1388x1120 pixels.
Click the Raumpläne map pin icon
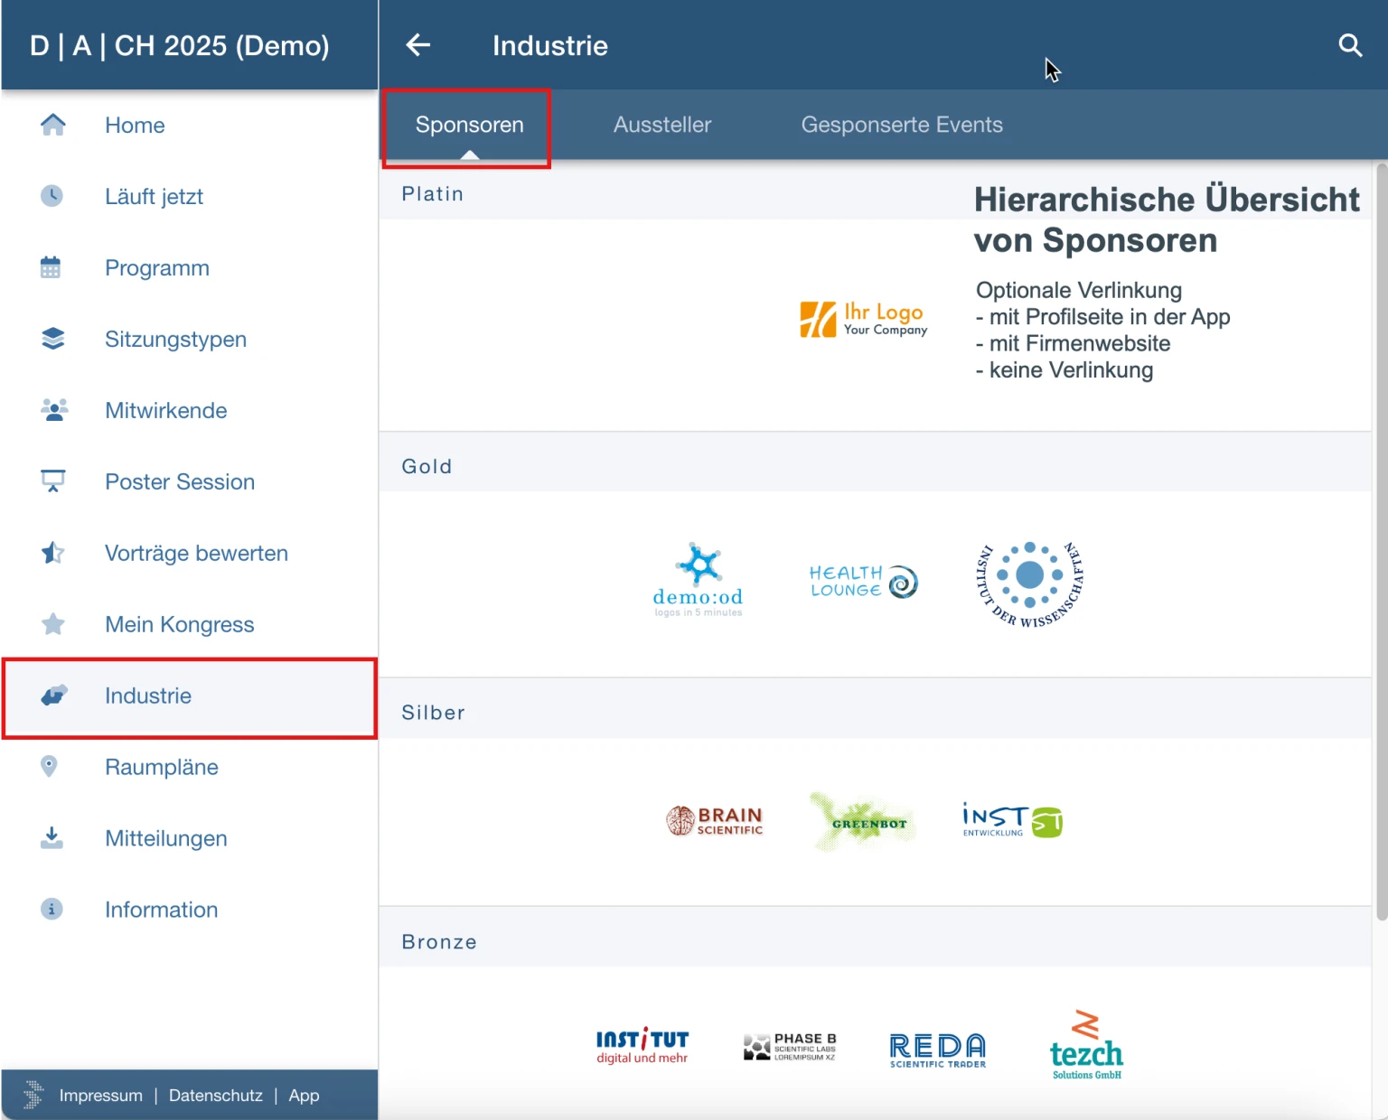coord(50,767)
